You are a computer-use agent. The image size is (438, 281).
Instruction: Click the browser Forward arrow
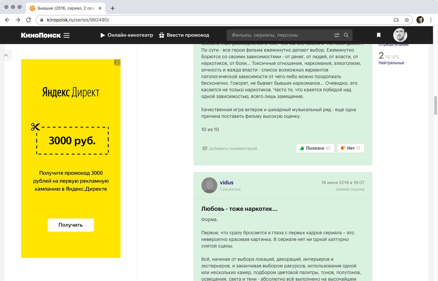tap(18, 20)
